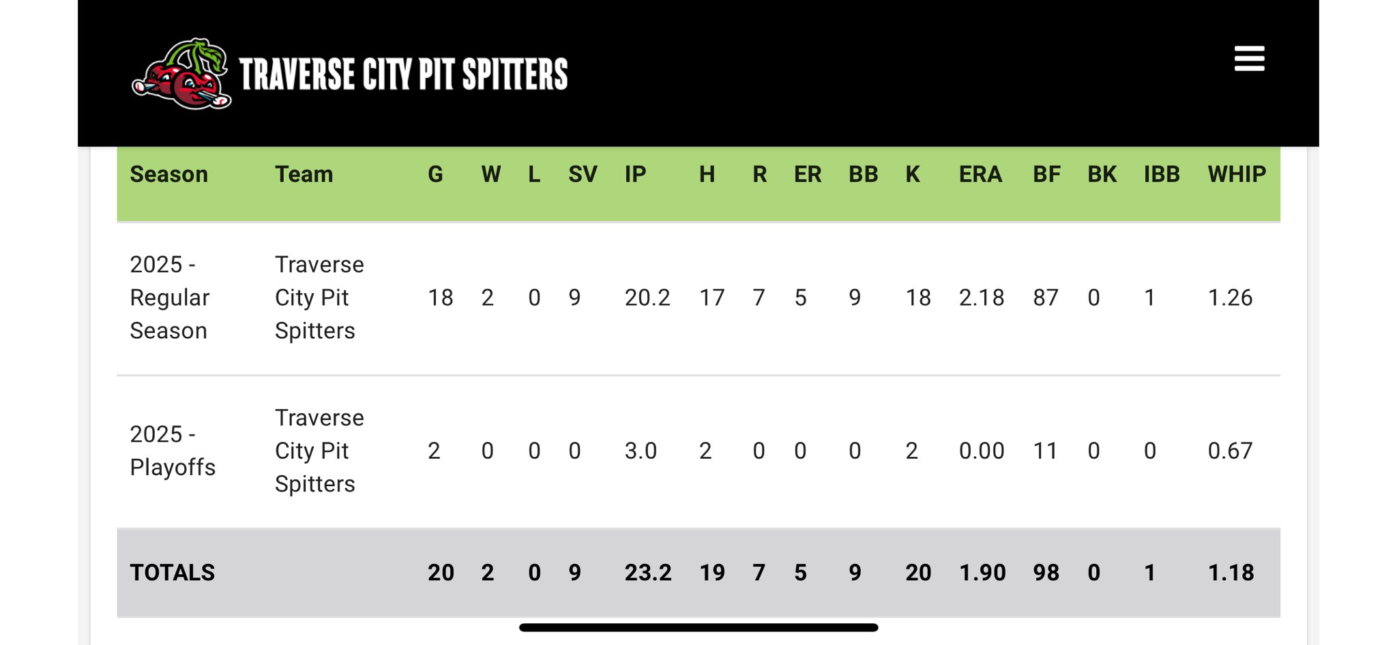
Task: Click the regular season ERA value 2.18
Action: click(x=982, y=298)
